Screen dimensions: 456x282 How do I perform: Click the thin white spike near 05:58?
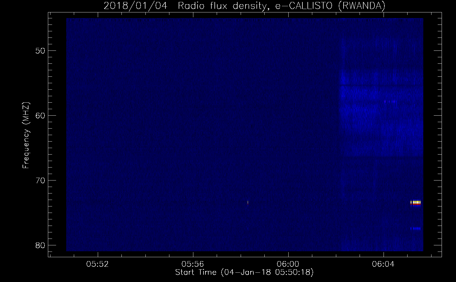248,202
